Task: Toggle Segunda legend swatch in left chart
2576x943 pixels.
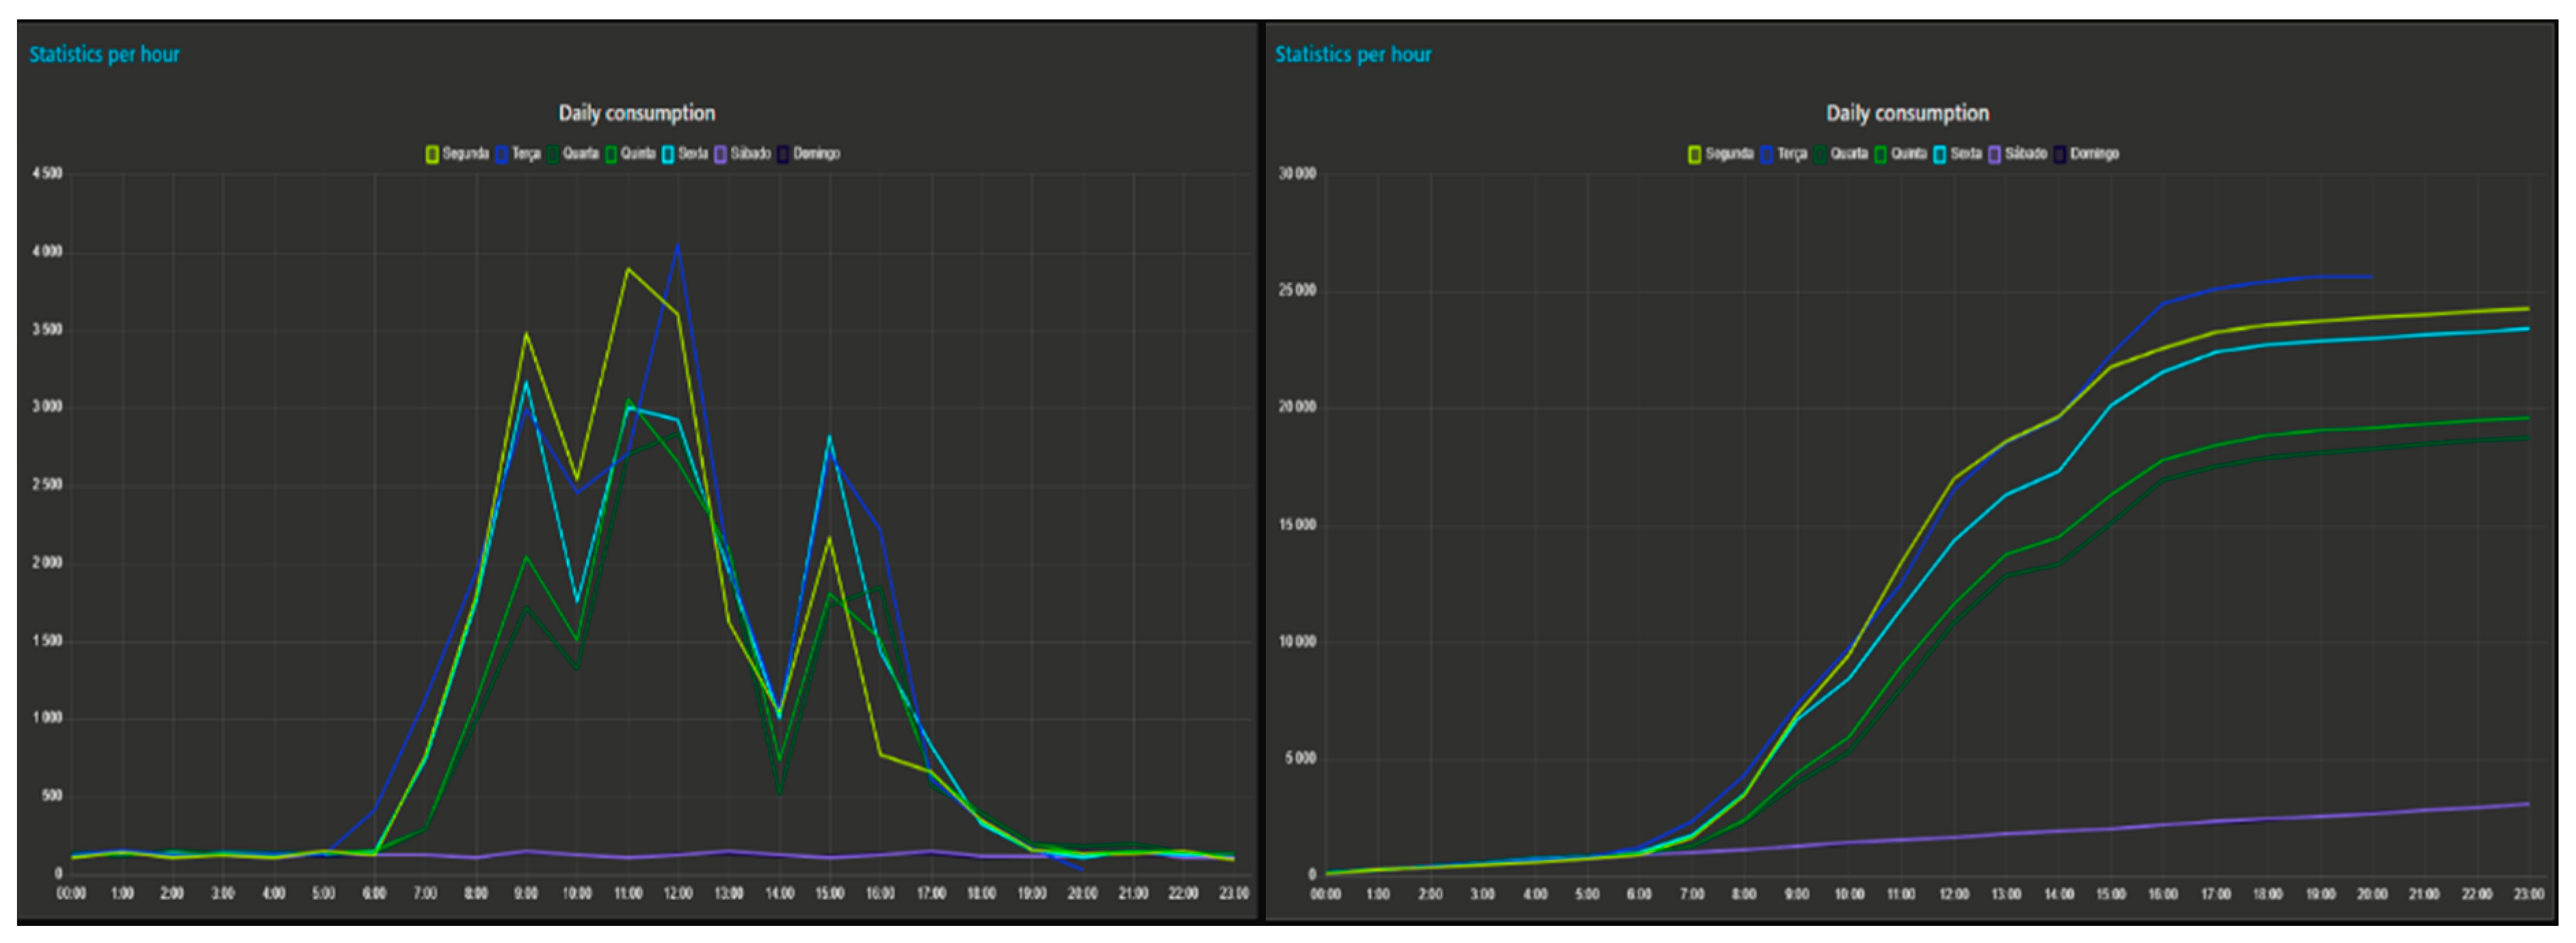Action: pos(432,154)
